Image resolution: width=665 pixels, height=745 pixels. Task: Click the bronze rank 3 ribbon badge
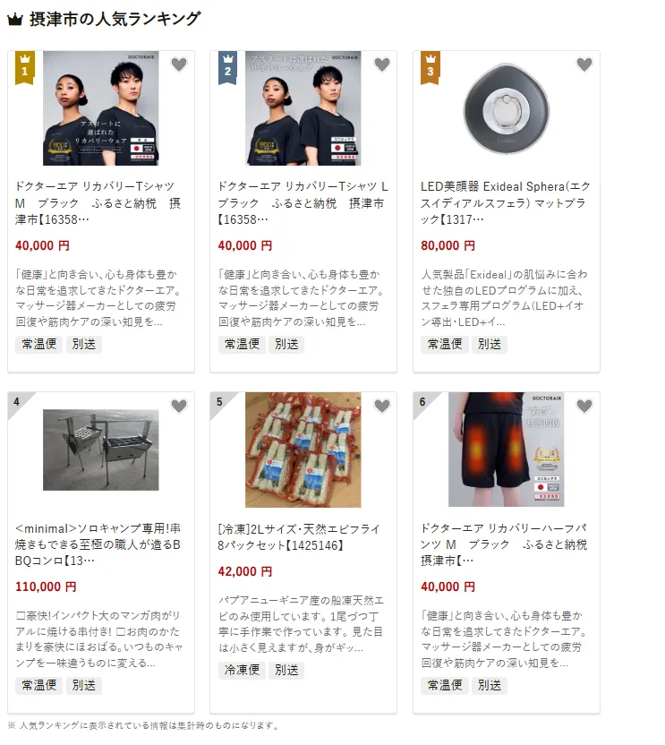[431, 68]
